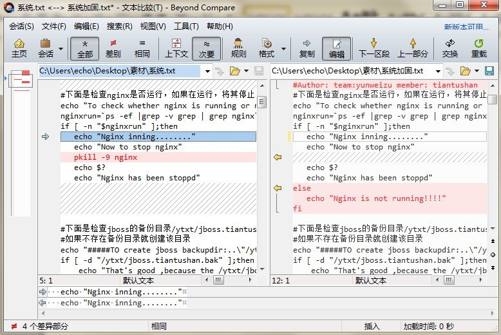Screen dimensions: 501x335
Task: Open the 工具(T) menu
Action: coord(186,26)
